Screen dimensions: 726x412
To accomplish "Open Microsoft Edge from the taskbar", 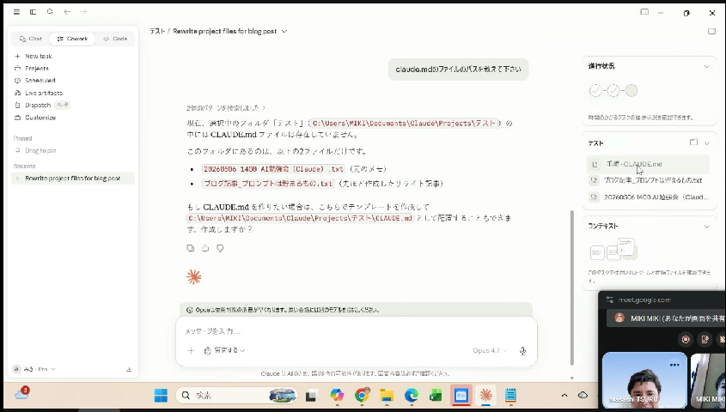I will click(412, 396).
